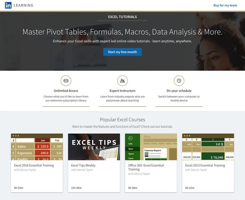
Task: Click the Enhance your Excel skills subheading
Action: (x=123, y=41)
